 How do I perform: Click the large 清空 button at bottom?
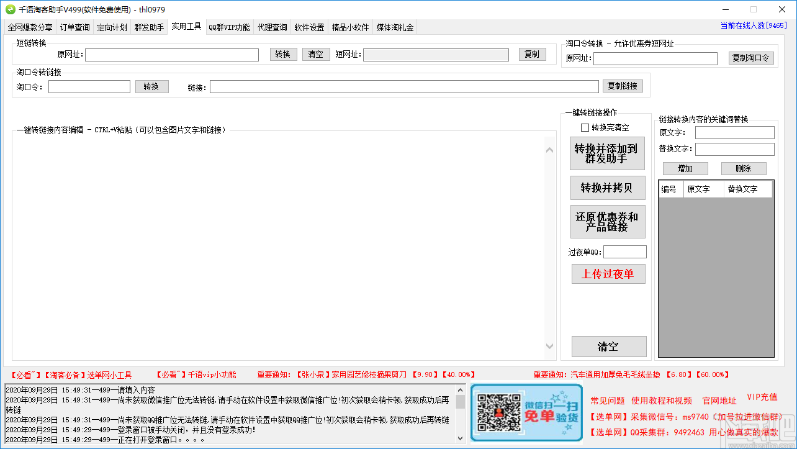tap(608, 347)
